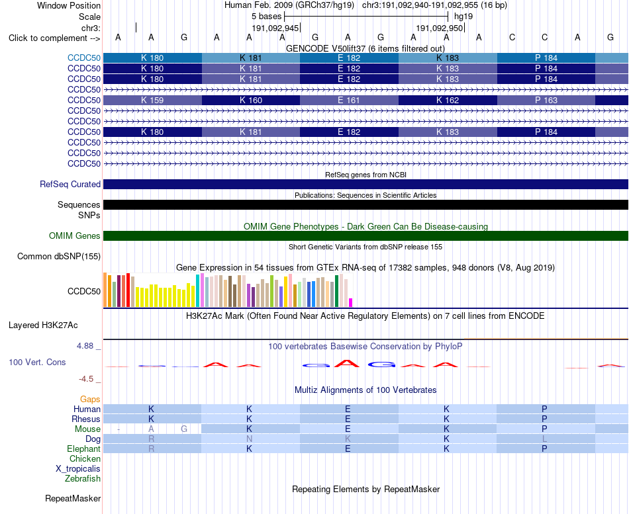The width and height of the screenshot is (629, 514).
Task: Click the X_tropicalis species label
Action: pos(78,469)
